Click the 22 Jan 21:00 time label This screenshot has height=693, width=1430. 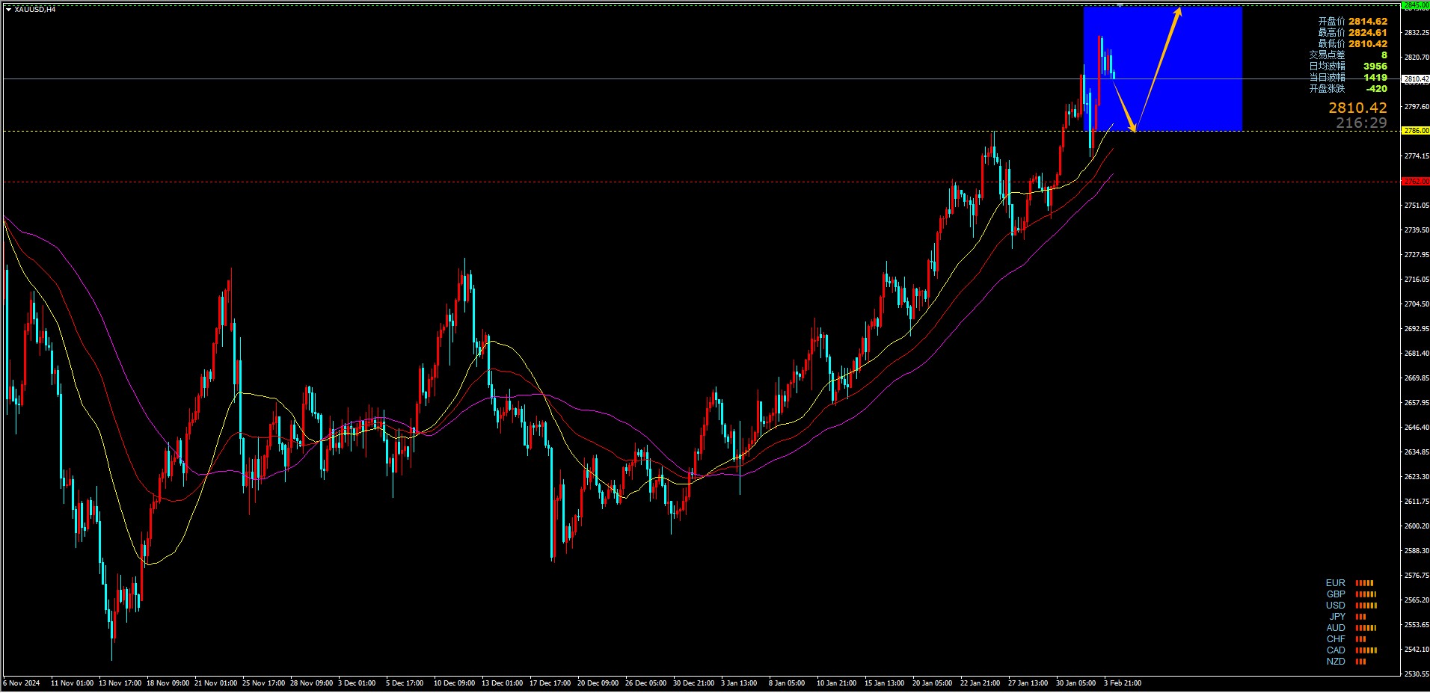[981, 683]
